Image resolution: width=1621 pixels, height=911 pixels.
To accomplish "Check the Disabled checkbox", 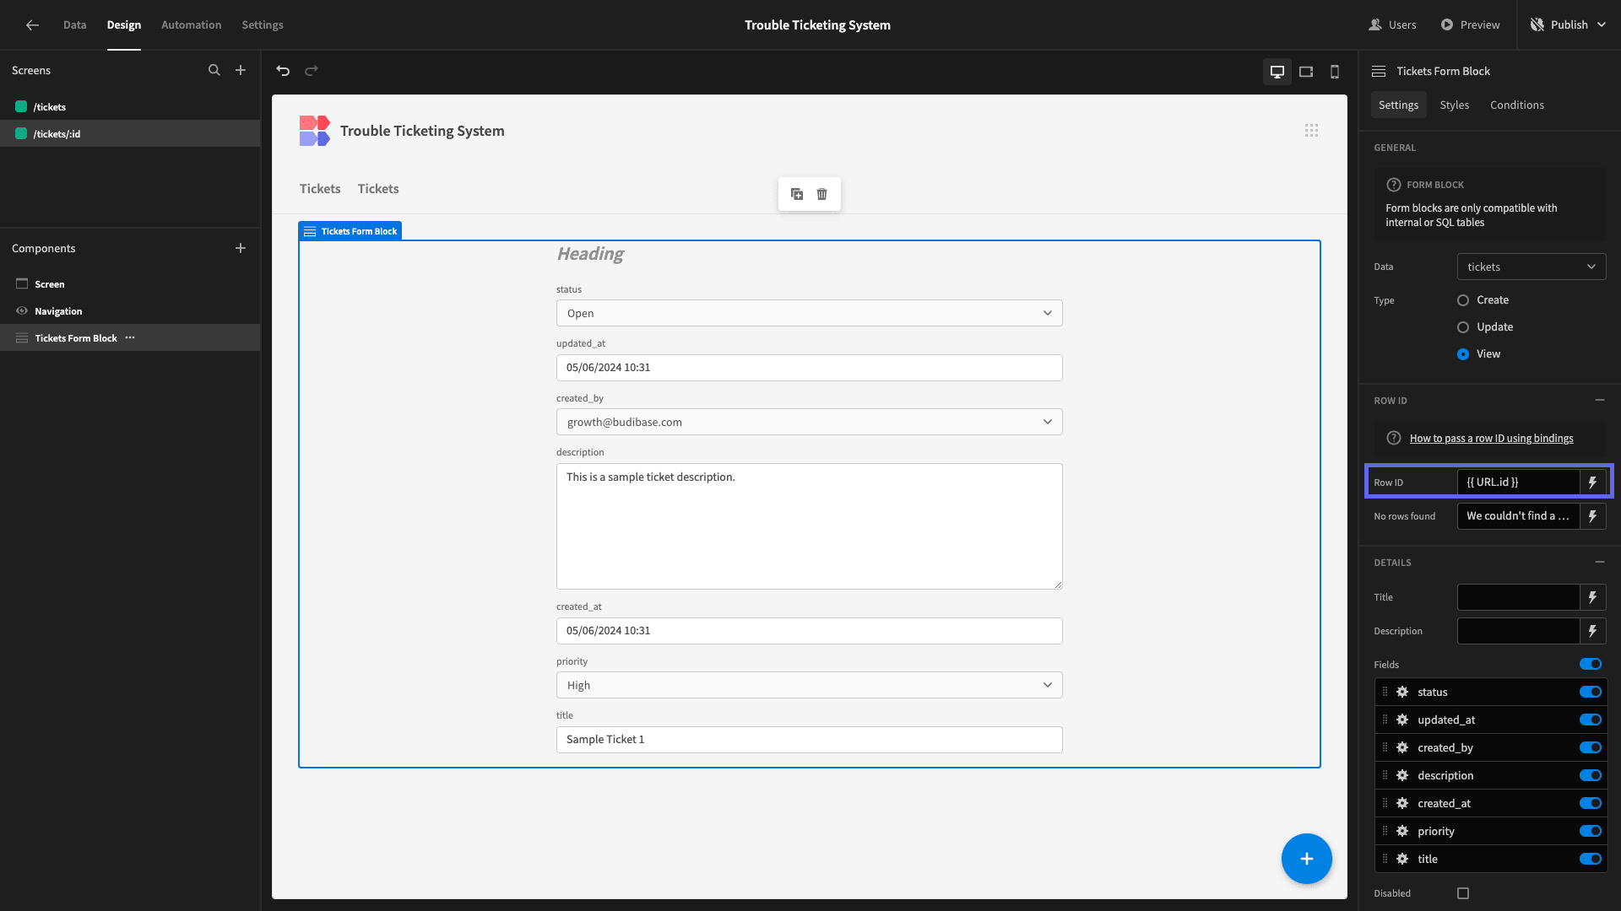I will (x=1463, y=893).
